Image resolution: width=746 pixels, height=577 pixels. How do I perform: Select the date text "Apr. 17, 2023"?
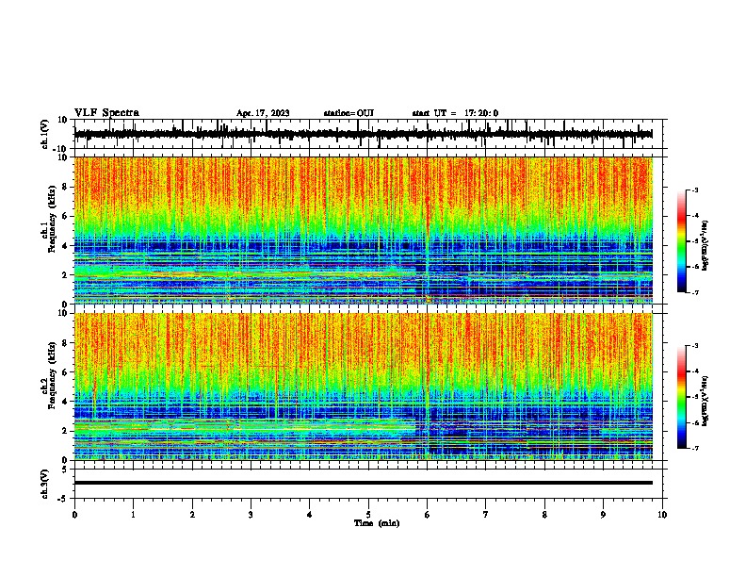pyautogui.click(x=263, y=113)
